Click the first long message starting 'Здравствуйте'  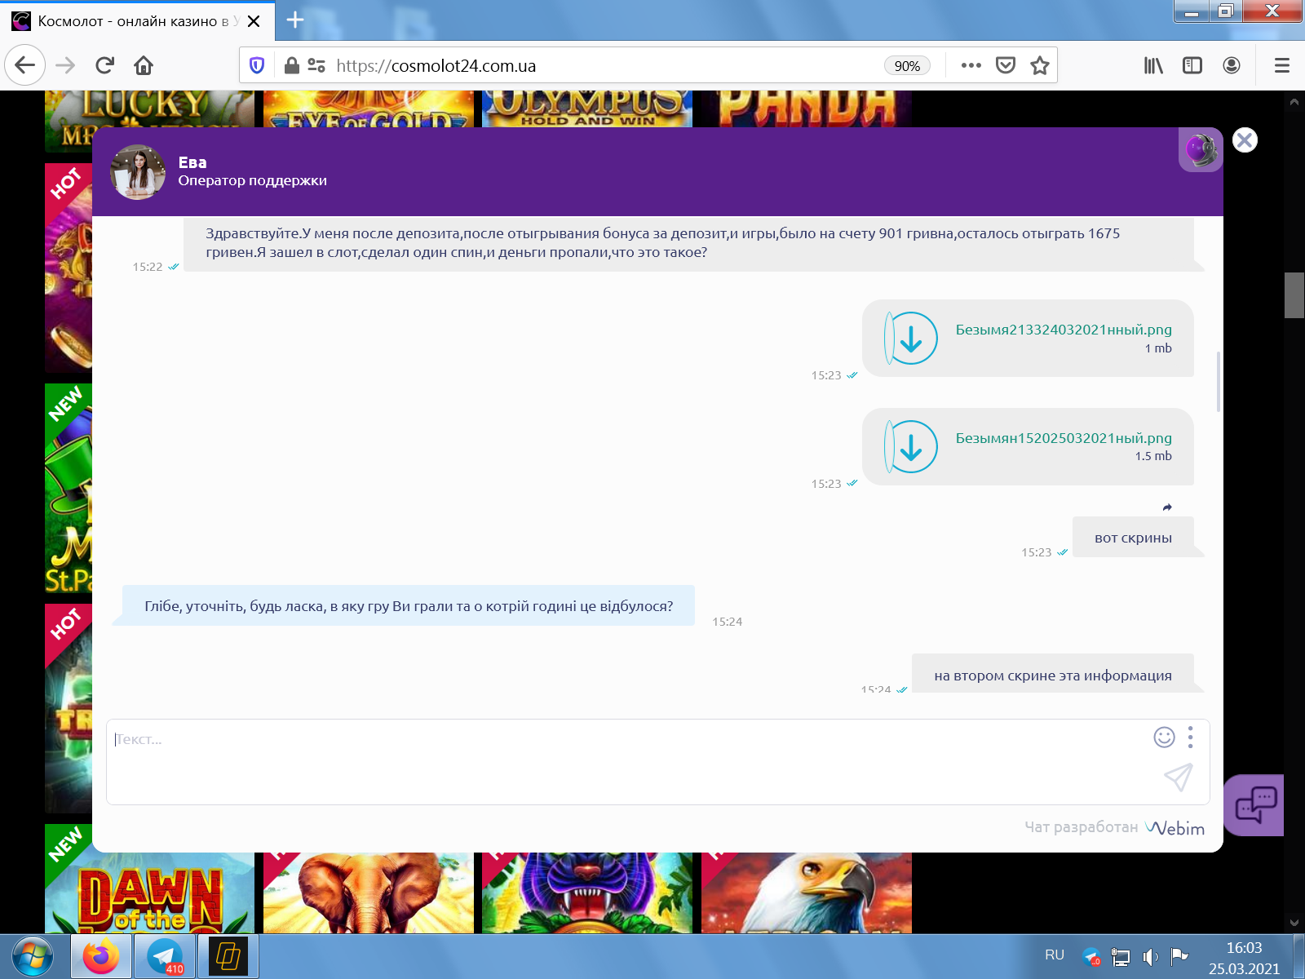pos(689,243)
